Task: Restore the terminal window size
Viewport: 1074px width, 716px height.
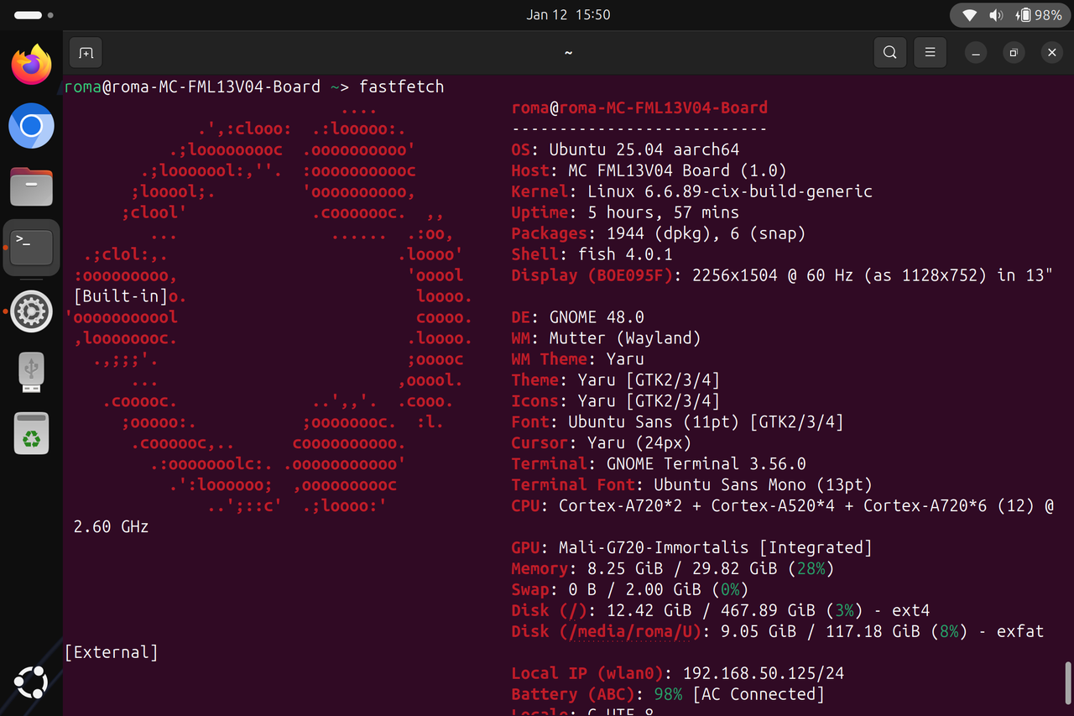Action: pyautogui.click(x=1014, y=53)
